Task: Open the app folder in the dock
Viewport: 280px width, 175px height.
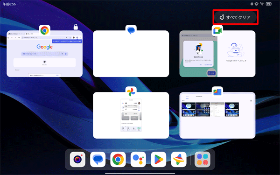Action: [203, 159]
